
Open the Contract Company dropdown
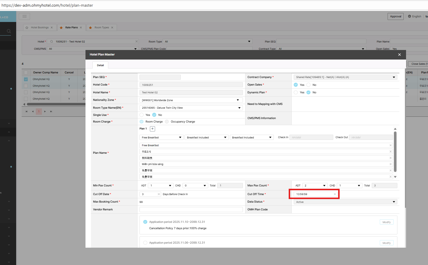pyautogui.click(x=345, y=77)
